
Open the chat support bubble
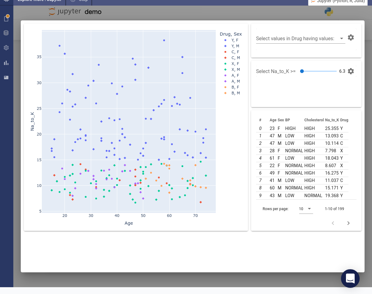pyautogui.click(x=350, y=279)
